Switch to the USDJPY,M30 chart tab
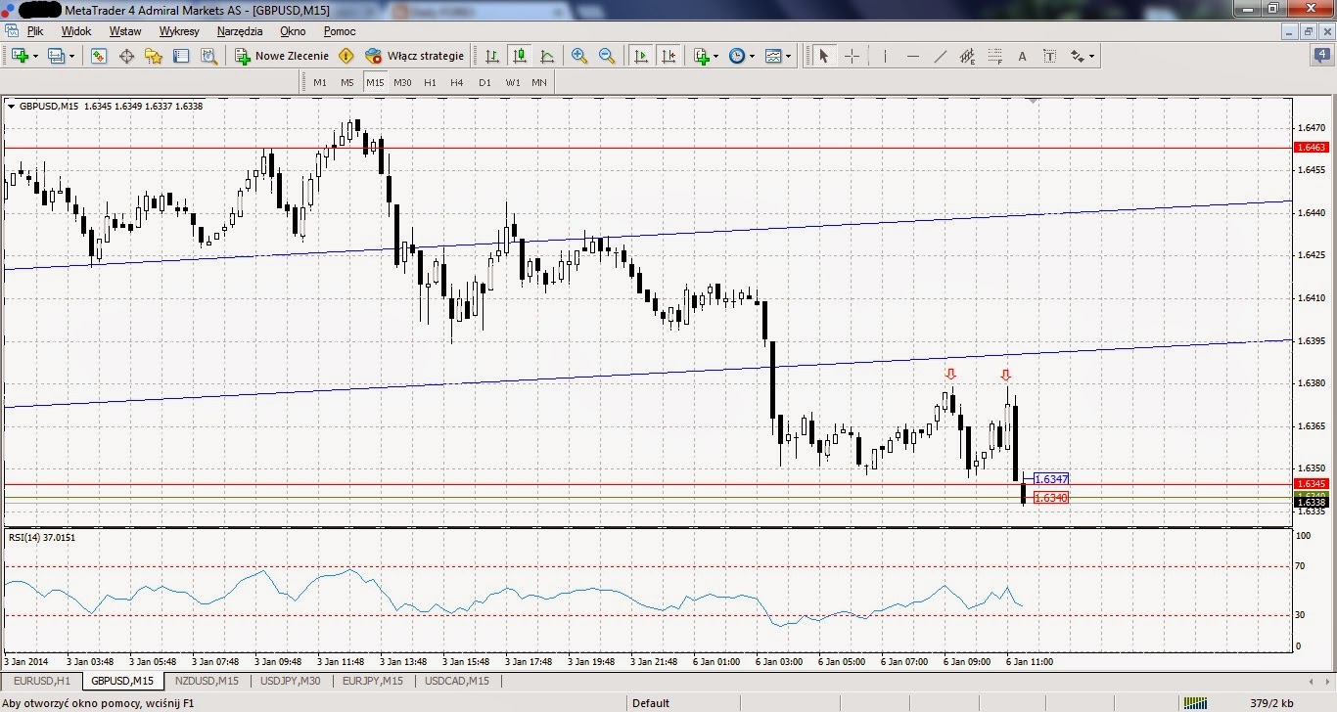The width and height of the screenshot is (1337, 712). pyautogui.click(x=291, y=681)
